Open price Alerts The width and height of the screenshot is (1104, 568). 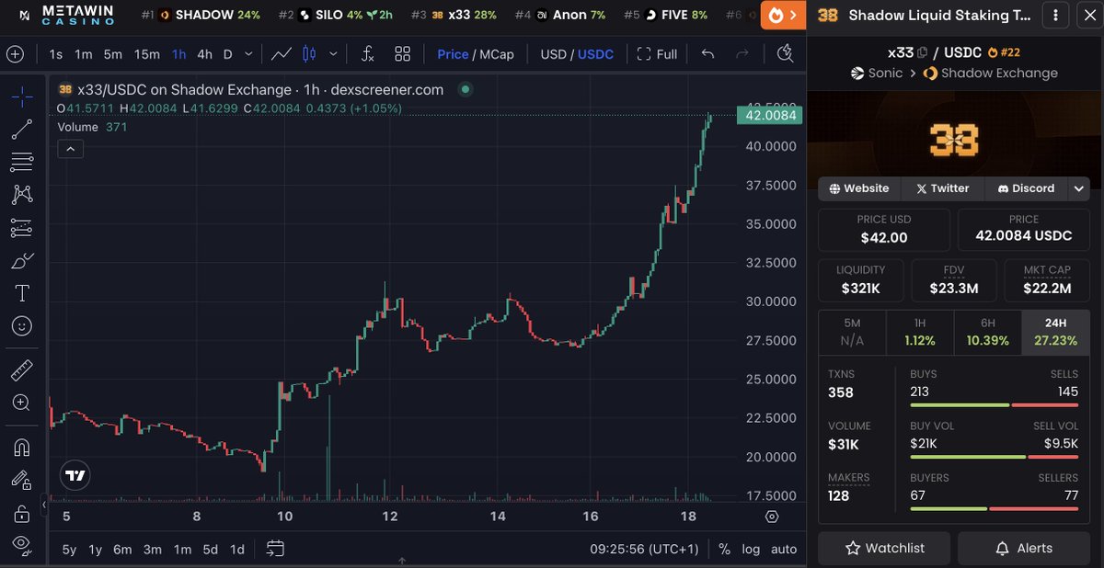coord(1023,548)
